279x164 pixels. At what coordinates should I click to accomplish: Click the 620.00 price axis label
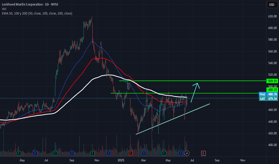[x=272, y=16]
